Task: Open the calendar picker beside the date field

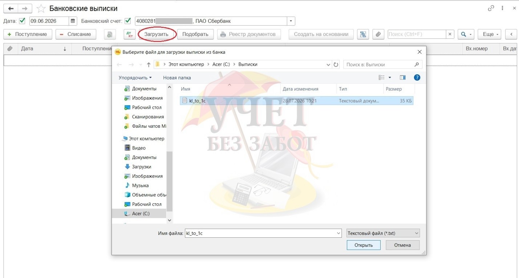Action: point(73,21)
